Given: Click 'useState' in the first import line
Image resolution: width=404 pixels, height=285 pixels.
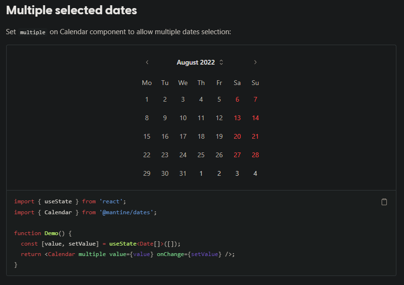Looking at the screenshot, I should 58,201.
